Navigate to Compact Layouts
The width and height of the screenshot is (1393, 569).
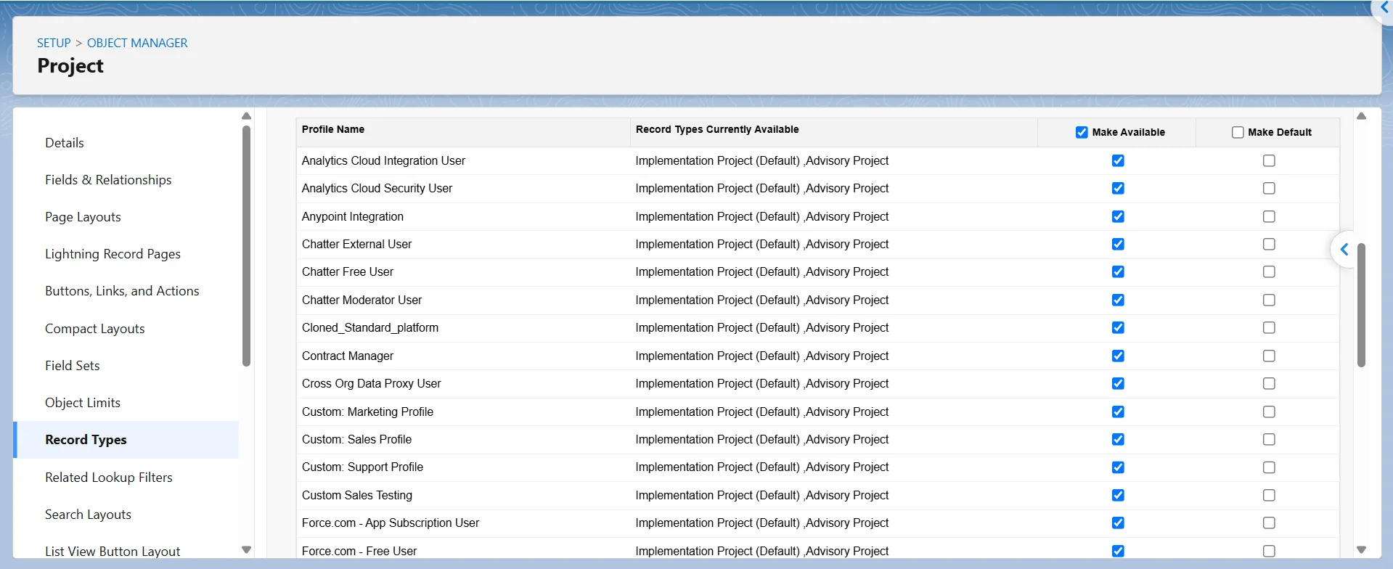click(94, 329)
